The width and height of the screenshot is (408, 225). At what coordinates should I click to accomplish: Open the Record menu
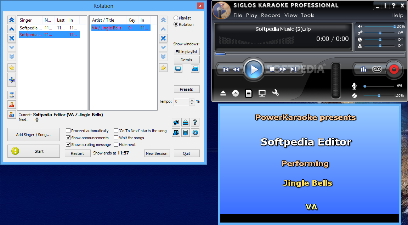(x=271, y=15)
